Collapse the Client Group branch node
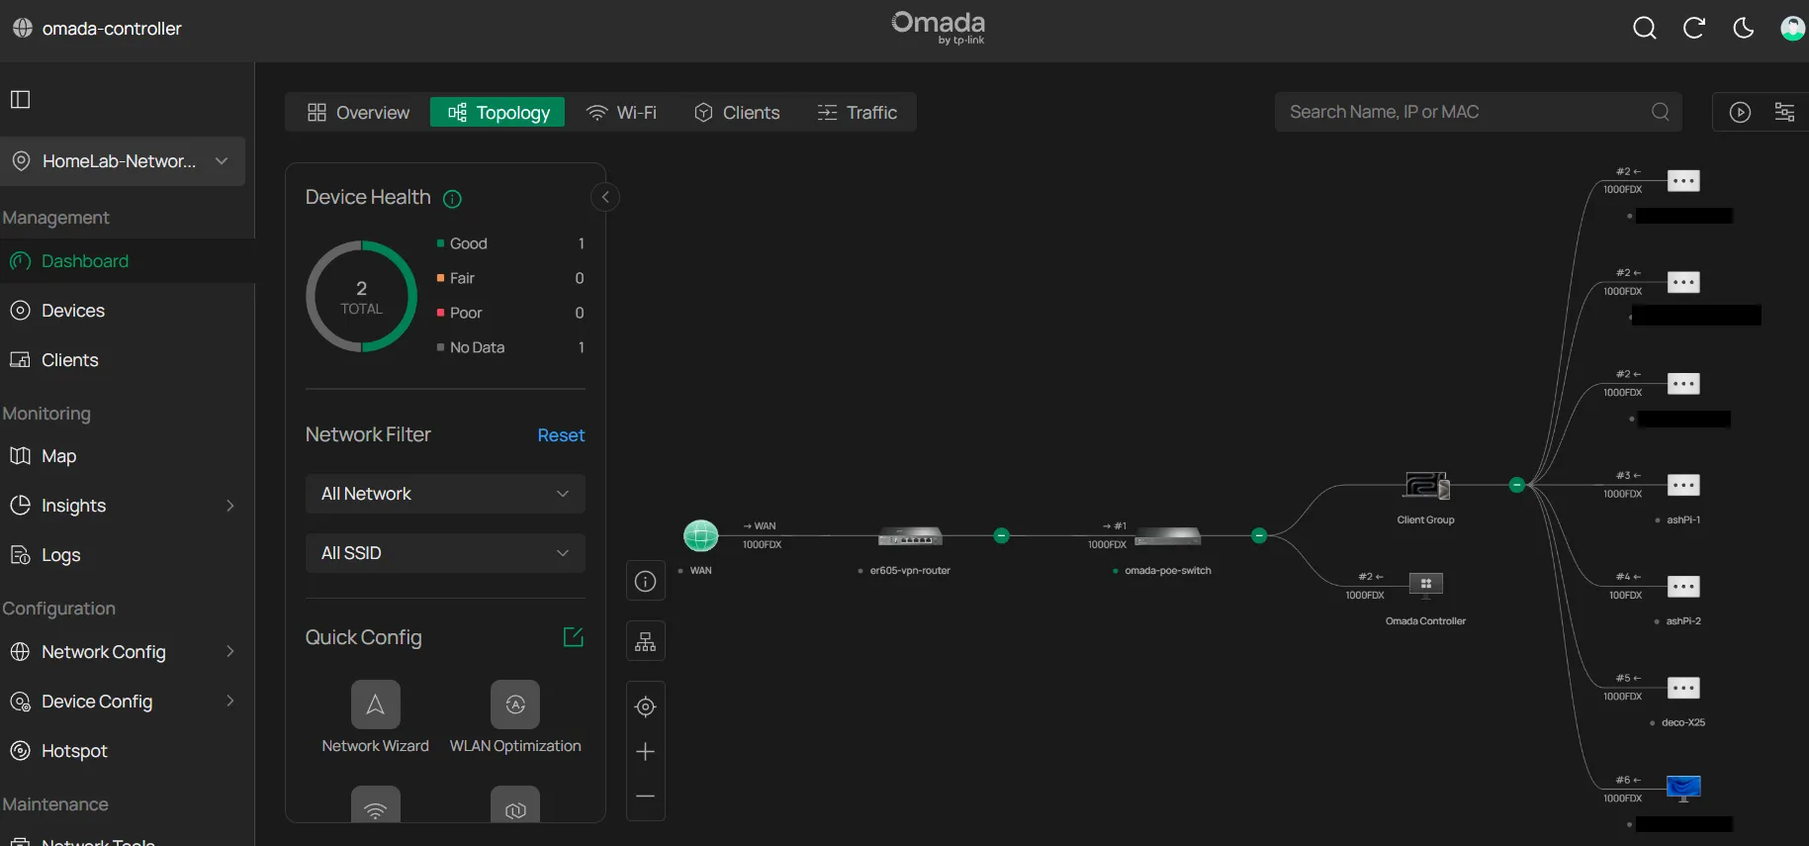The width and height of the screenshot is (1809, 846). 1516,485
